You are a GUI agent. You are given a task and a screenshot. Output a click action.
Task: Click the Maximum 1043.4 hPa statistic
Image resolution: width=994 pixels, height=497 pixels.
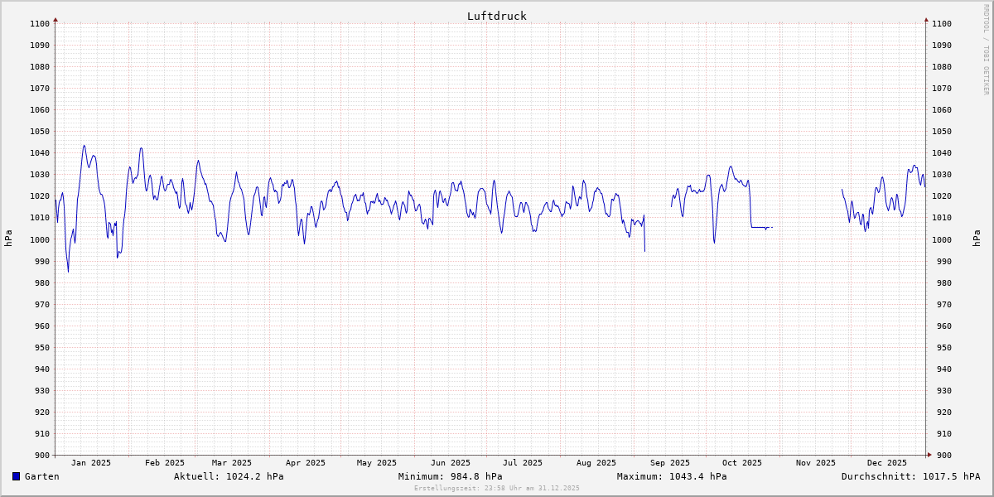[x=672, y=476]
